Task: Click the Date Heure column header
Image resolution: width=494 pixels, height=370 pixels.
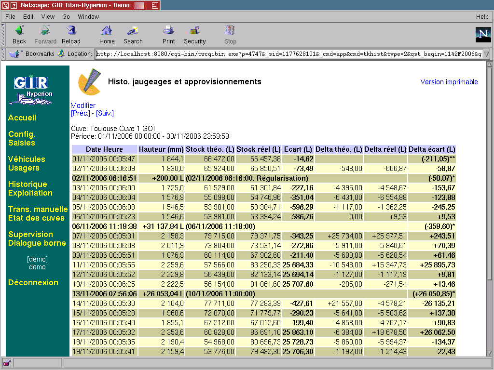Action: 104,149
